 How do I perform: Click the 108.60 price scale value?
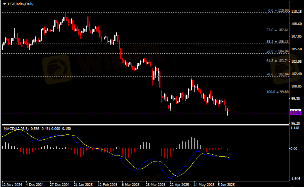click(297, 24)
